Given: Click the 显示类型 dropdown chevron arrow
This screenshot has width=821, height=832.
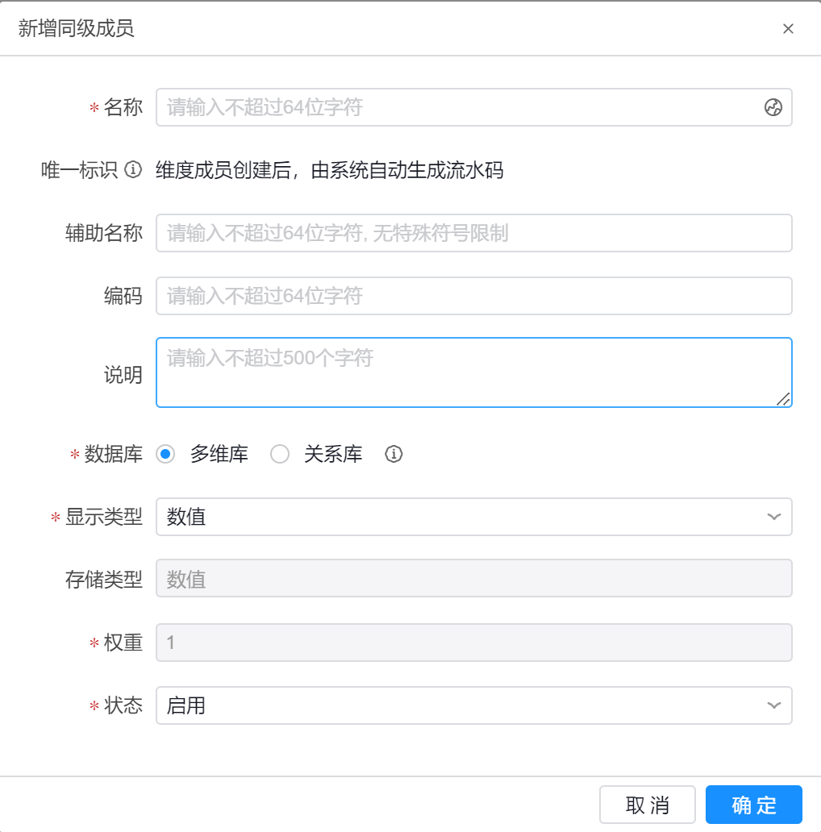Looking at the screenshot, I should [773, 517].
